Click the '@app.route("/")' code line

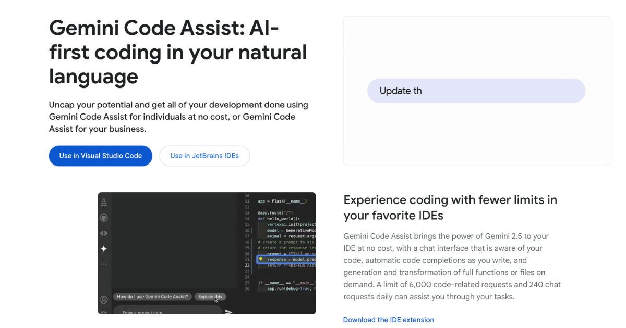(x=275, y=212)
